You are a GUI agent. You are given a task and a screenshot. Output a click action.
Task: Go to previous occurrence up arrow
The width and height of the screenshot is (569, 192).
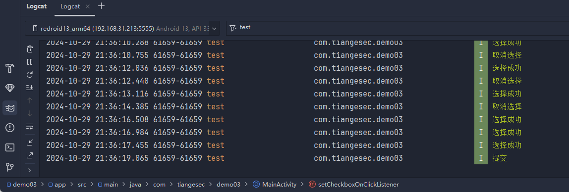tap(30, 100)
